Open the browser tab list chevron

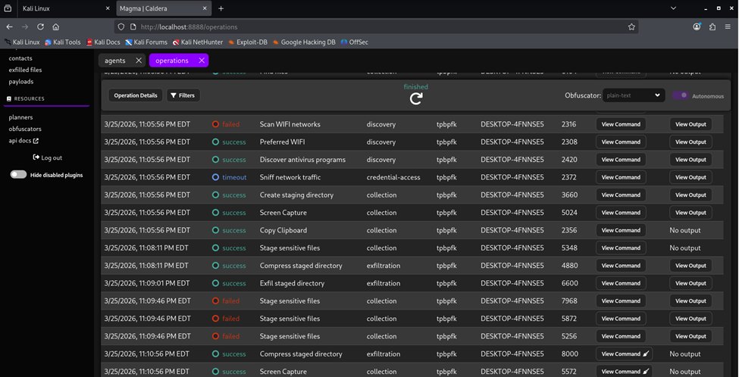tap(674, 8)
